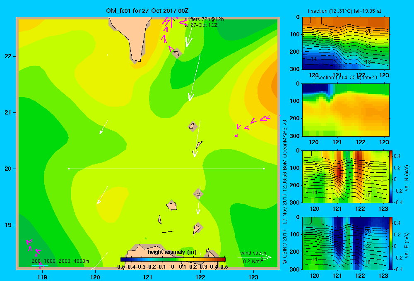Open the salinity section panel
Viewport: 414px width, 281px height.
(x=346, y=110)
